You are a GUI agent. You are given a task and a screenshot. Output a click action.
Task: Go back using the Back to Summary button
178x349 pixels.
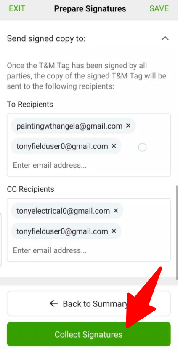coord(89,303)
